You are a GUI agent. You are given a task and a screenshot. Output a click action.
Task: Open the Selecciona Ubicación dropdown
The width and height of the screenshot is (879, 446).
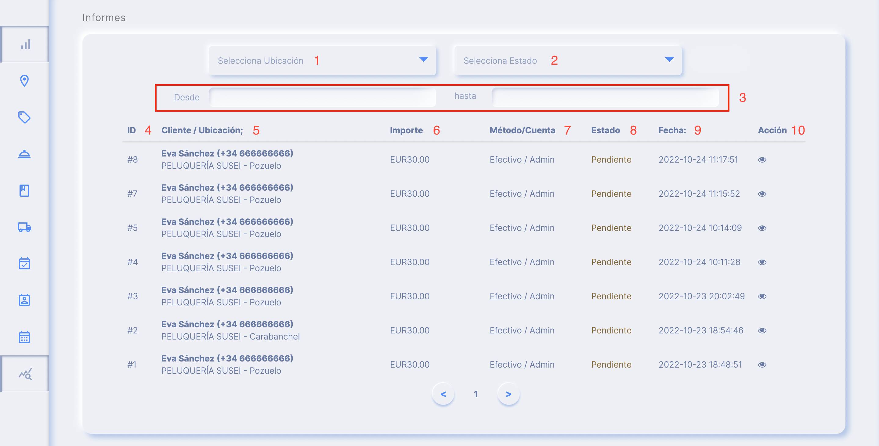(322, 60)
